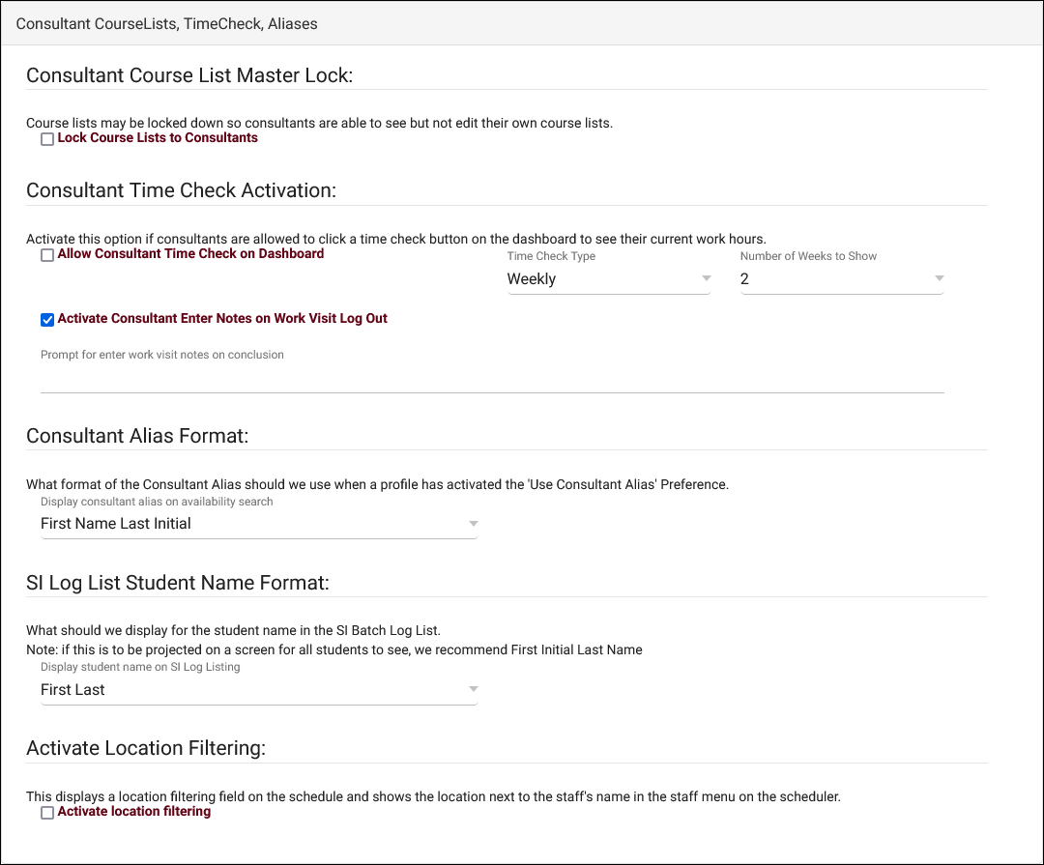
Task: Click the Allow Consultant Time Check on Dashboard label
Action: (190, 254)
